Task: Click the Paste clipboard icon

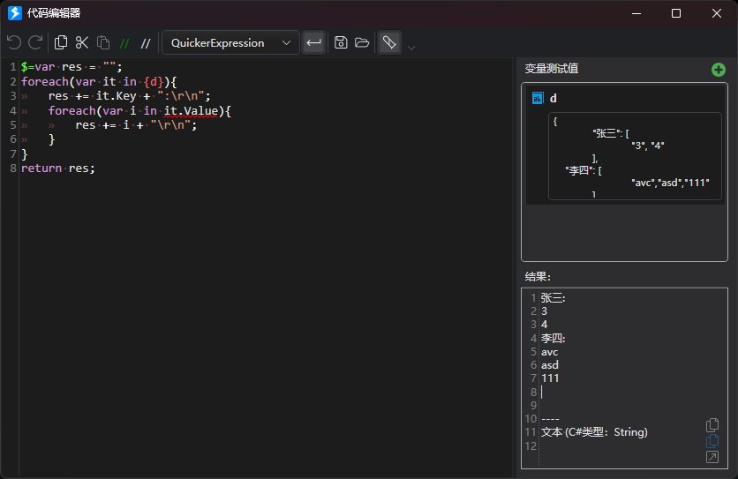Action: 103,43
